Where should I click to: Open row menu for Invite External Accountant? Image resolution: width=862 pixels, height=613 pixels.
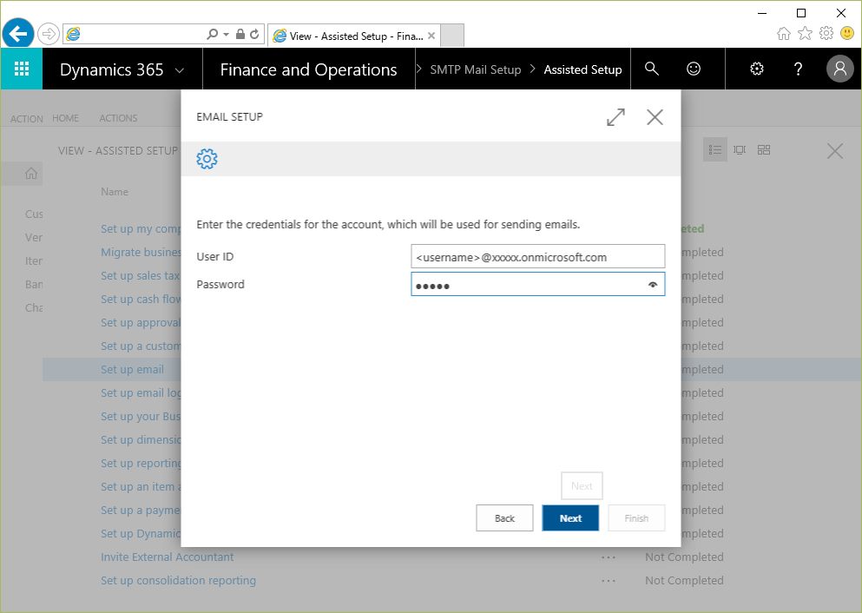608,557
